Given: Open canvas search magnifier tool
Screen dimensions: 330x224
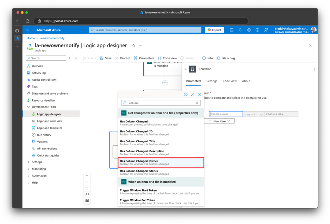Looking at the screenshot, I should coord(87,194).
